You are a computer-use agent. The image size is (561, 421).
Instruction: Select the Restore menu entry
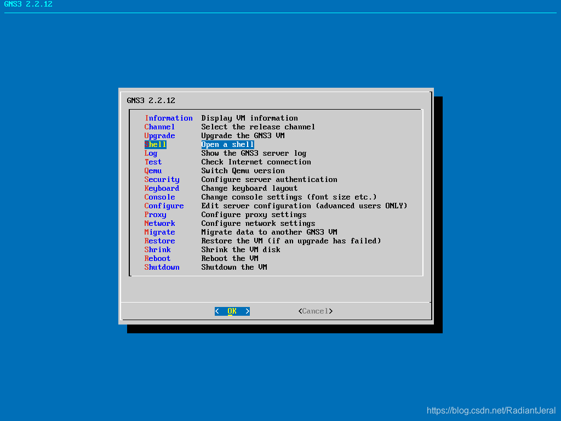tap(159, 241)
